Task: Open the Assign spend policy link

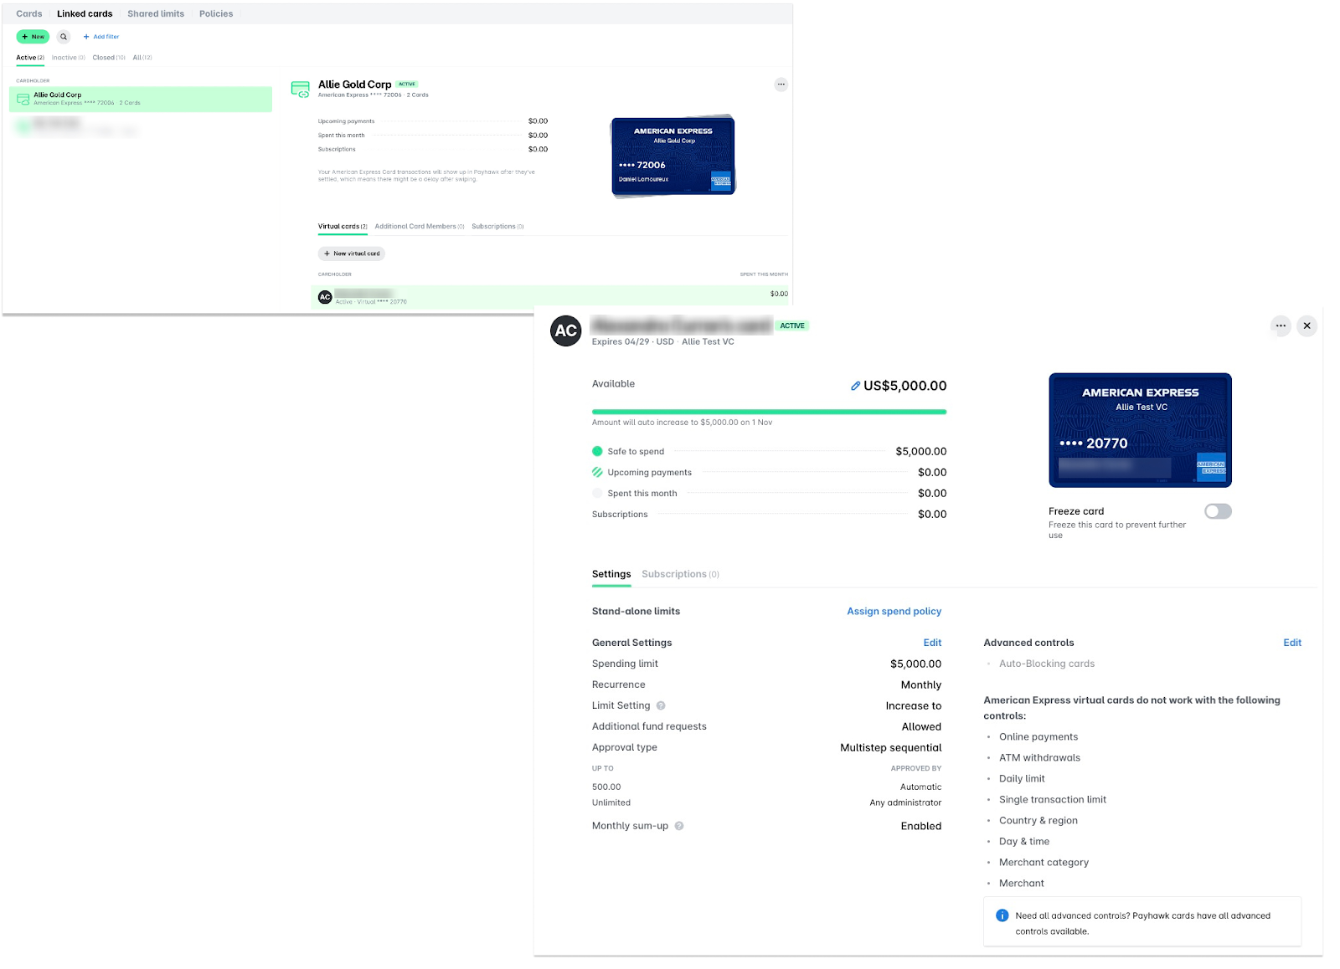Action: pos(894,611)
